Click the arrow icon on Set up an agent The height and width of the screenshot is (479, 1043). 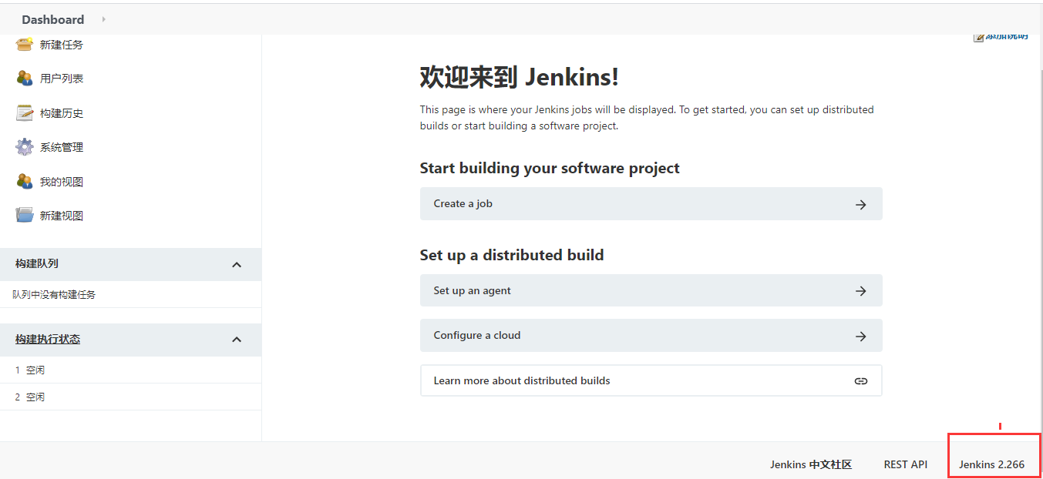[861, 291]
